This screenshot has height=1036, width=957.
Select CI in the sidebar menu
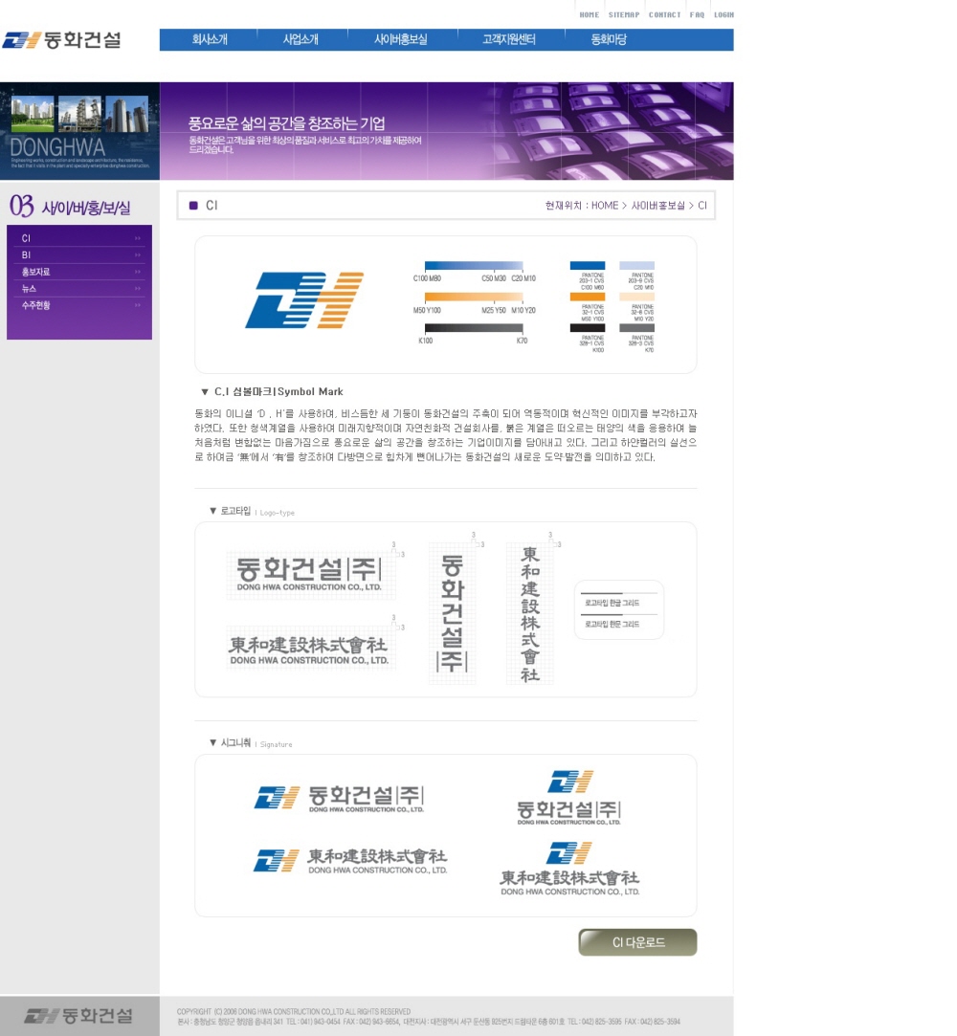(27, 238)
